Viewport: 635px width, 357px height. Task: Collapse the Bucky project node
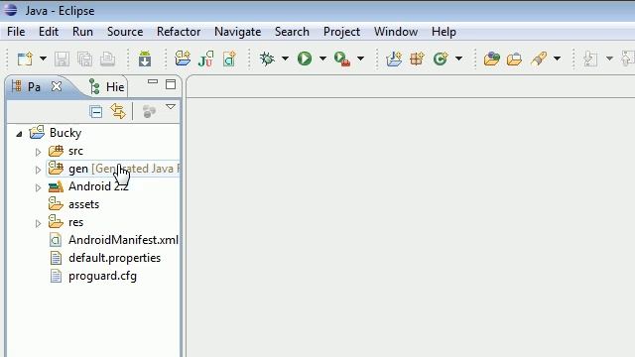pos(19,134)
